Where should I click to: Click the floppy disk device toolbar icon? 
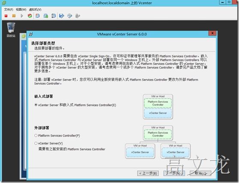tap(62, 16)
